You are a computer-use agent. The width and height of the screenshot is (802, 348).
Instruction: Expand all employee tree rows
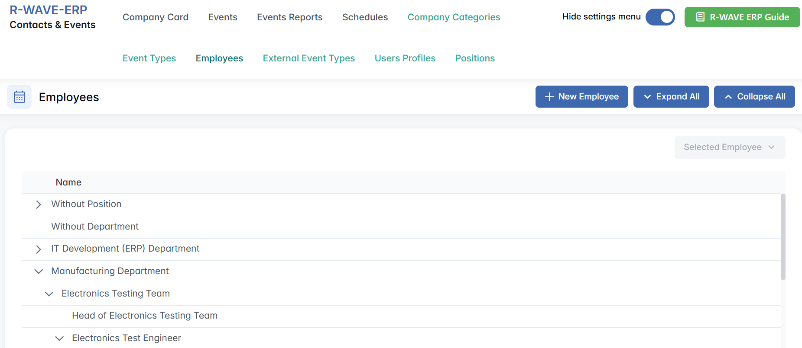[671, 96]
